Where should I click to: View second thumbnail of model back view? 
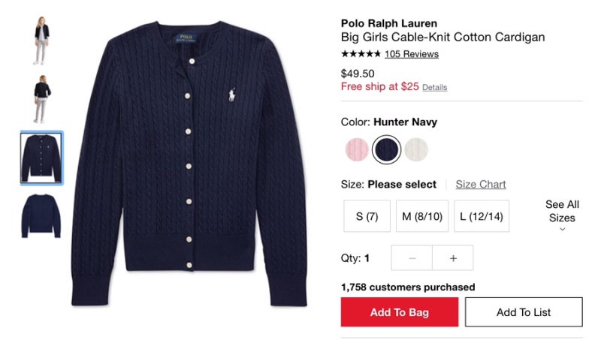[41, 99]
